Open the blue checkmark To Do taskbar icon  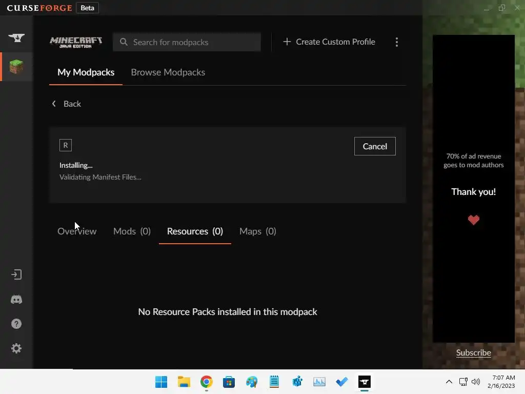click(x=342, y=382)
